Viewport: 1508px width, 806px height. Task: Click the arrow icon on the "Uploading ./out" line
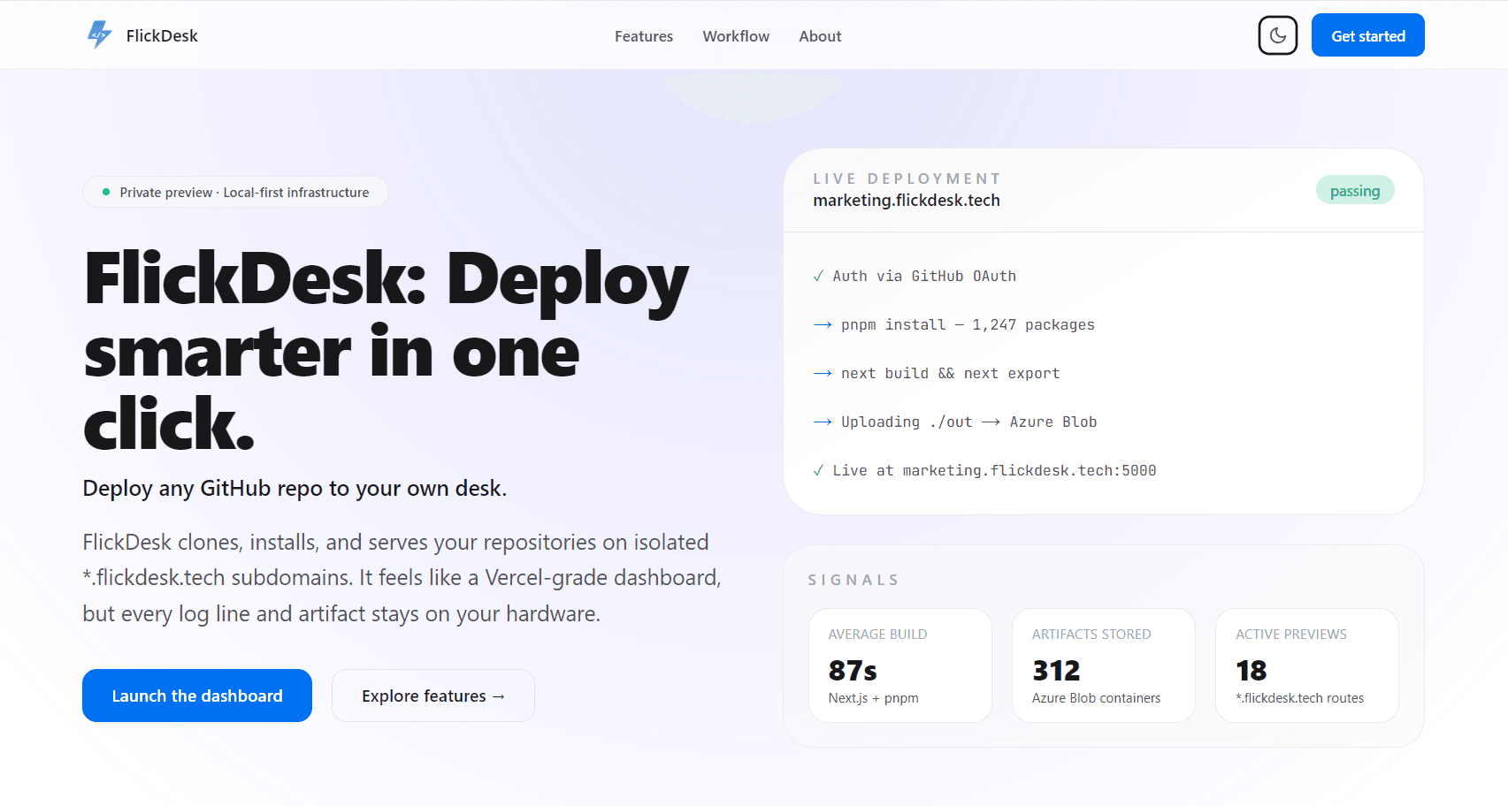(x=822, y=422)
